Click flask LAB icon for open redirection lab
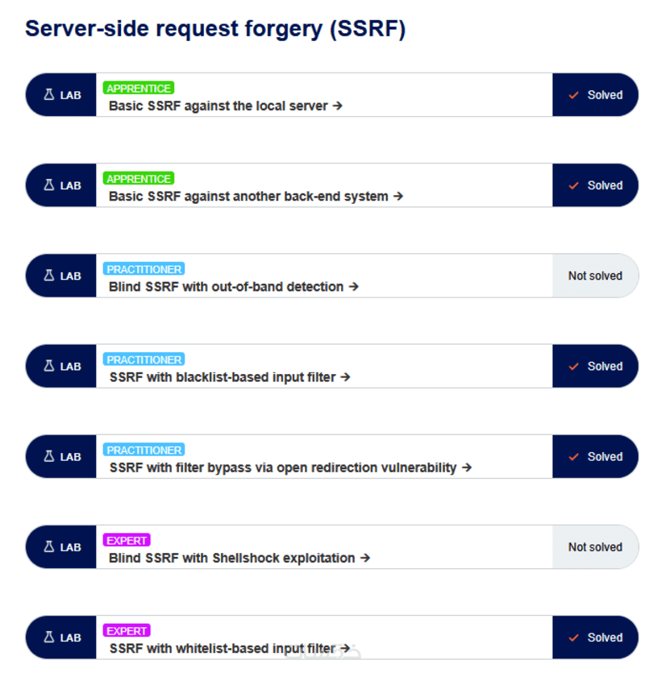The image size is (645, 673). (x=48, y=456)
